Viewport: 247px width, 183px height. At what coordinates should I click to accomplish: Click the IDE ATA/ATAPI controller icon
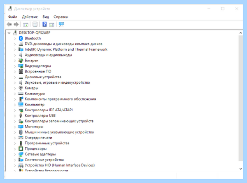[21, 110]
